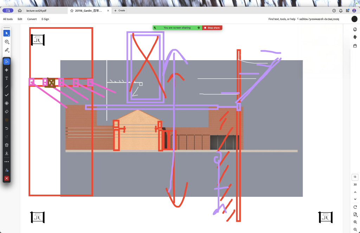The width and height of the screenshot is (360, 233).
Task: Open the dark brown color swatch
Action: point(7,120)
